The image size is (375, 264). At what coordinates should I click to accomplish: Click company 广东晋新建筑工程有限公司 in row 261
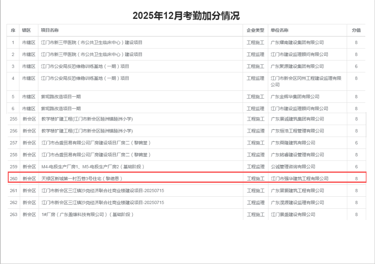tap(297, 191)
